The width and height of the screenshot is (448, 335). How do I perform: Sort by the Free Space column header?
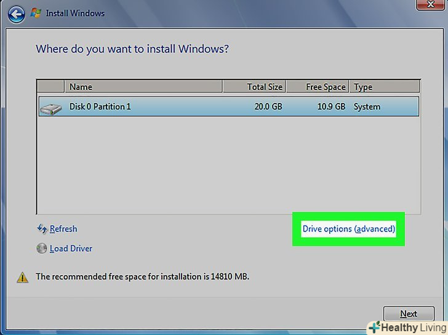(x=318, y=87)
